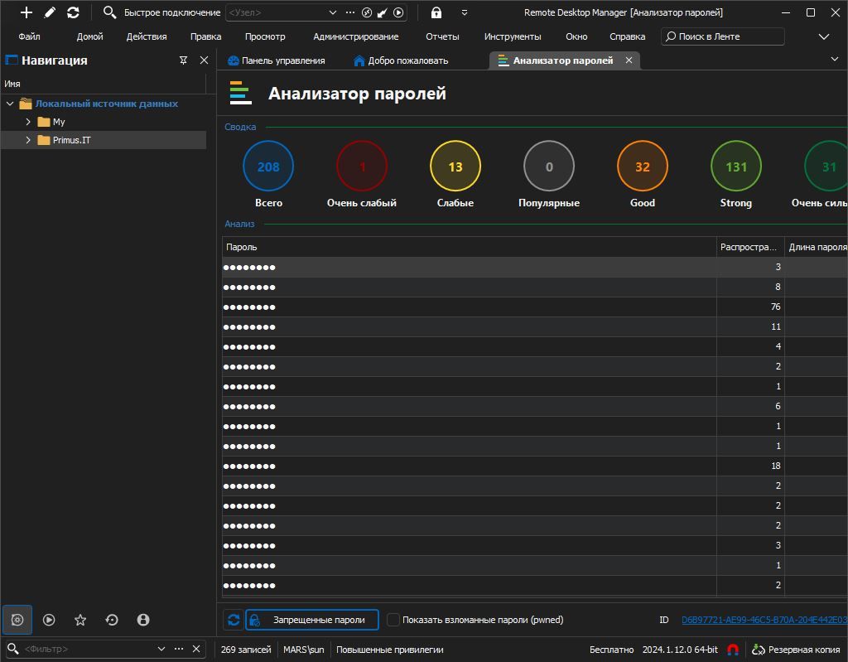Expand the ribbon with the chevron at the right
Image resolution: width=848 pixels, height=662 pixels.
(x=824, y=36)
